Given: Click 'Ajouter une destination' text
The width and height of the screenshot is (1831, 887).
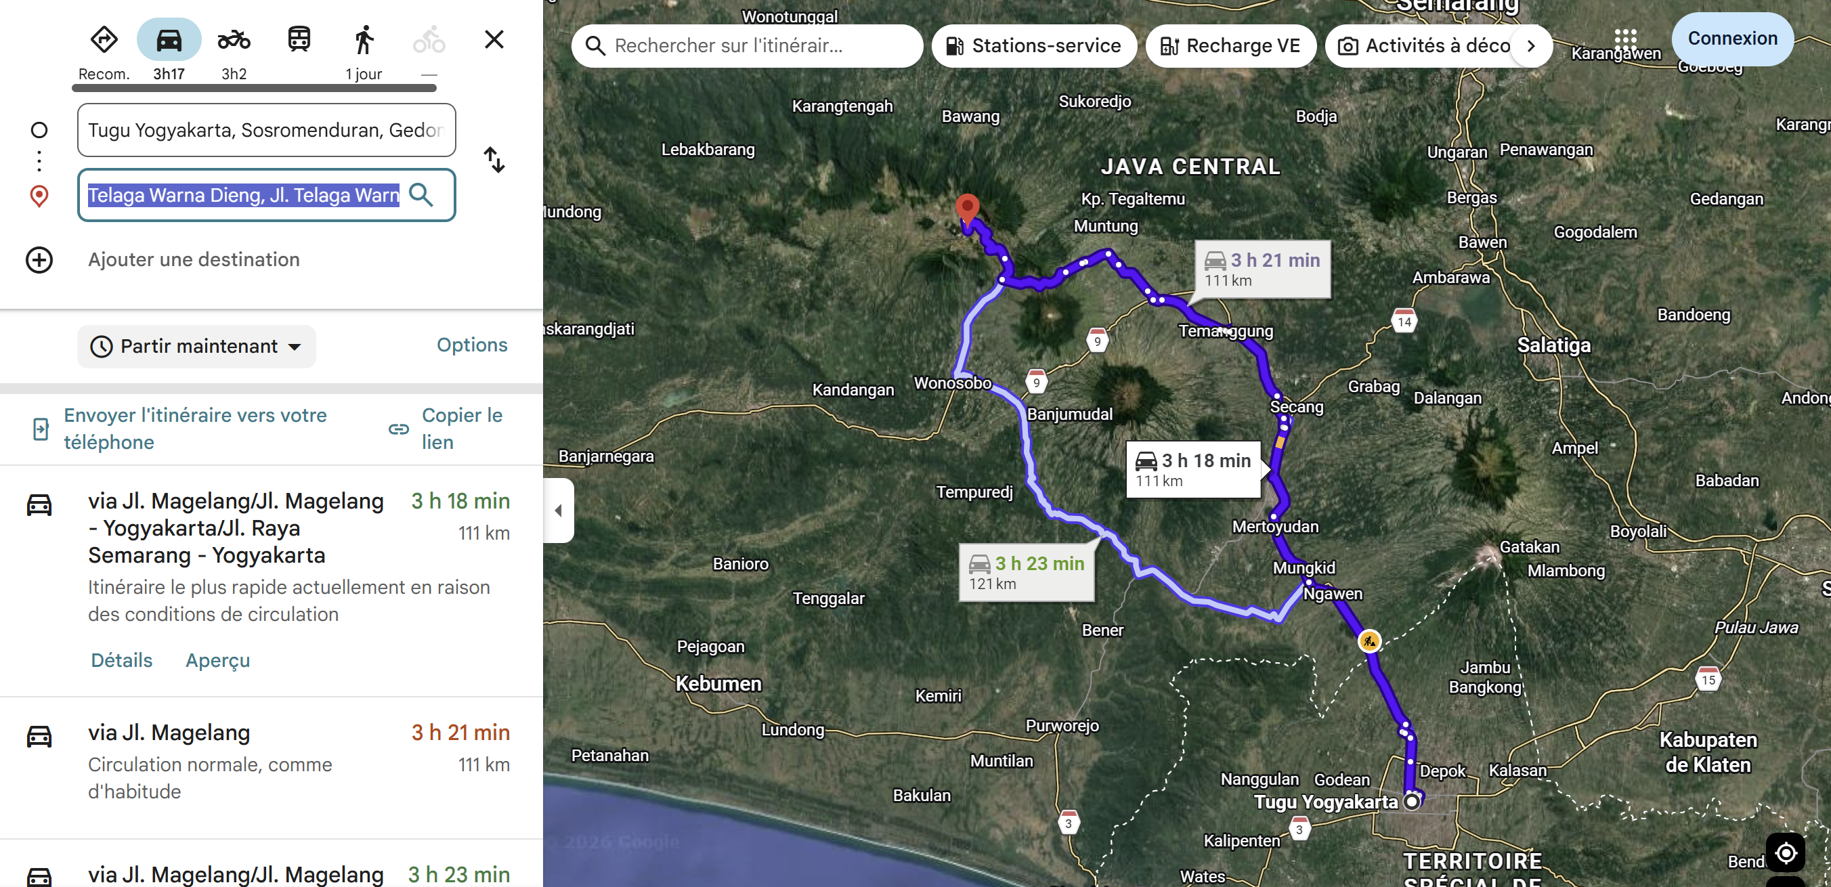Looking at the screenshot, I should tap(194, 260).
